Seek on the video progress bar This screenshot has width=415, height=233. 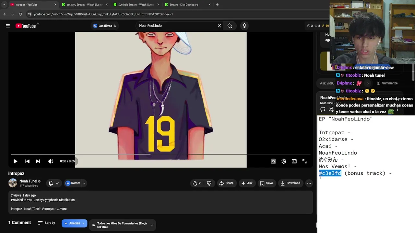(161, 154)
